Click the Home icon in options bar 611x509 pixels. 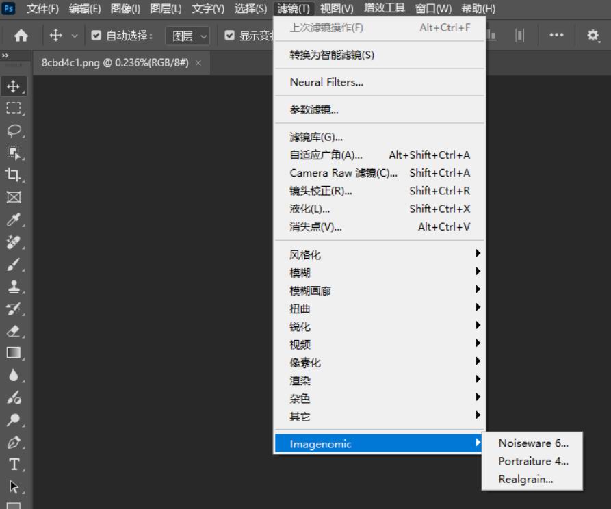(22, 36)
